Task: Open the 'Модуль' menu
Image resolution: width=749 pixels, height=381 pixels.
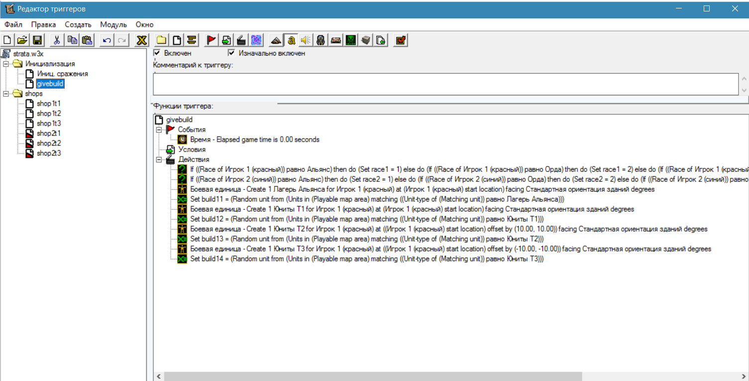Action: click(113, 24)
